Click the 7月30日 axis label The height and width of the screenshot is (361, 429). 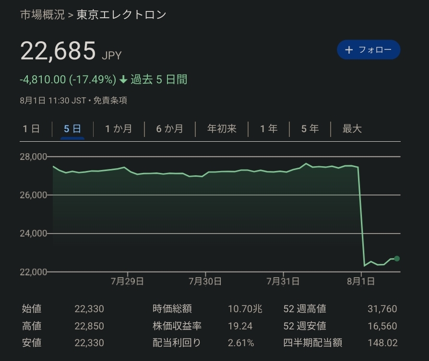205,281
